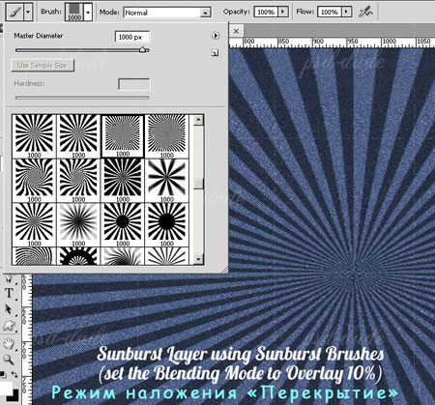Open the tool preset picker arrow
The width and height of the screenshot is (435, 405).
pyautogui.click(x=28, y=13)
